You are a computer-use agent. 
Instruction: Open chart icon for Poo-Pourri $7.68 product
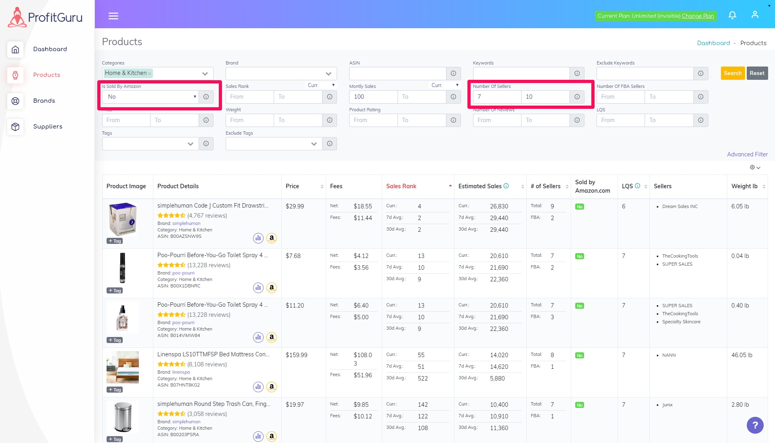pyautogui.click(x=258, y=288)
